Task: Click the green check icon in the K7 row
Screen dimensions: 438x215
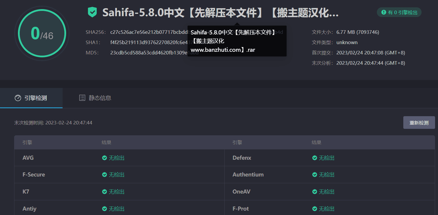Action: click(104, 192)
